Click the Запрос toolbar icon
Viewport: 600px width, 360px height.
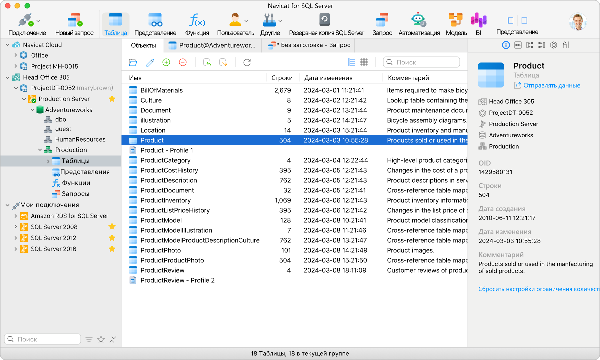(382, 20)
